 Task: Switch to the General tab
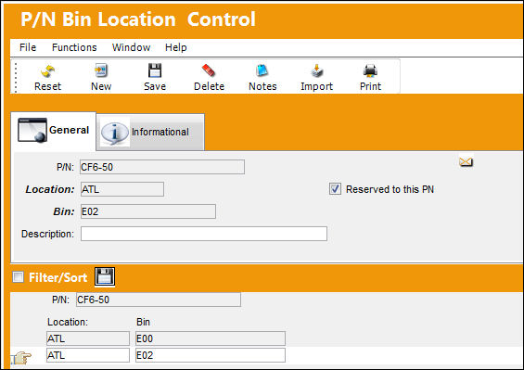point(54,131)
